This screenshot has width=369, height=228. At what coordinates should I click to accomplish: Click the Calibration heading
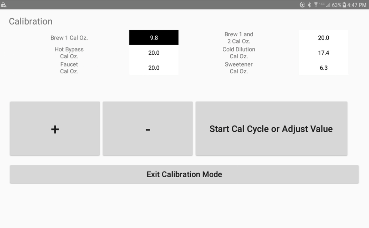click(x=31, y=21)
